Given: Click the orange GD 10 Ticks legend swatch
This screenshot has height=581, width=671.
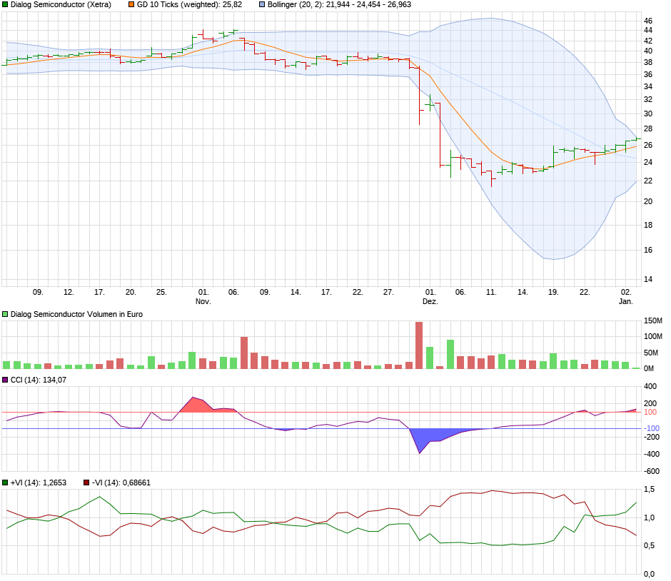Looking at the screenshot, I should [131, 5].
